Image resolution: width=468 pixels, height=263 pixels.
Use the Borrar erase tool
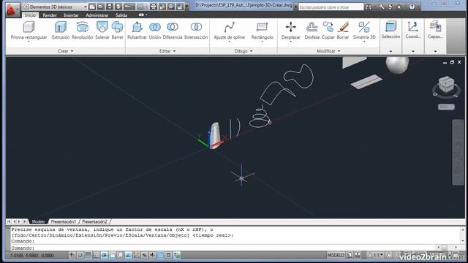[x=343, y=31]
